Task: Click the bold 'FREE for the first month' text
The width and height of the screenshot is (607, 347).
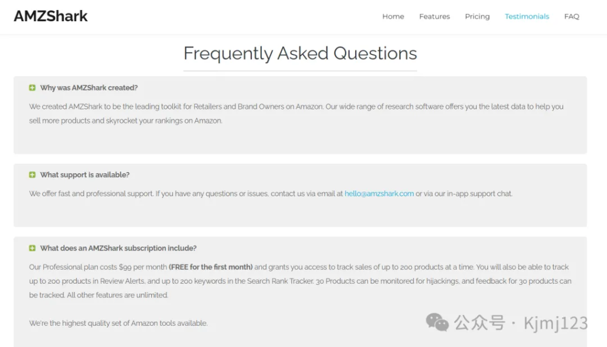Action: click(x=210, y=267)
